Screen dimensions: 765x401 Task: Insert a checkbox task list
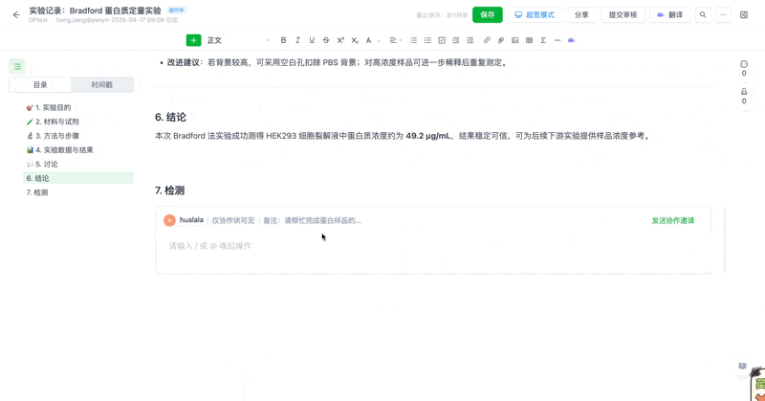click(442, 40)
